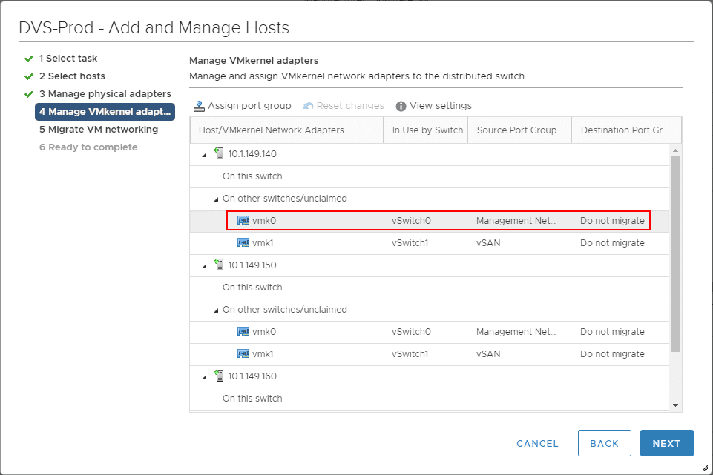Click the Assign port group icon
This screenshot has height=475, width=713.
tap(199, 105)
